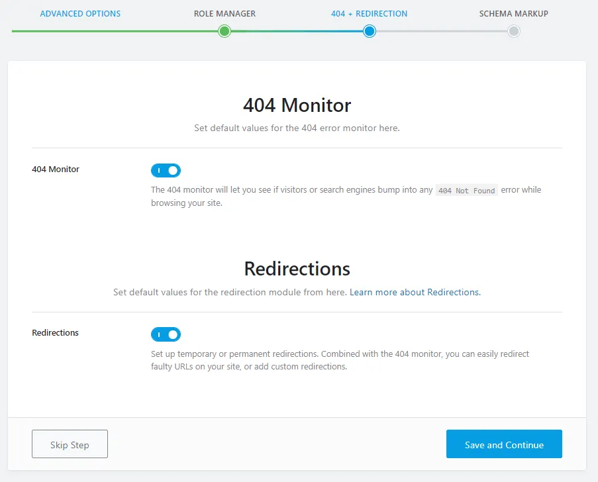This screenshot has width=598, height=482.
Task: Select the 404 + Redirection step label
Action: coord(369,13)
